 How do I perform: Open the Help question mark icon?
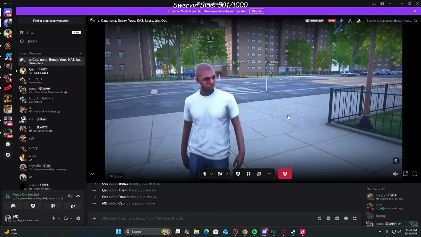(382, 4)
